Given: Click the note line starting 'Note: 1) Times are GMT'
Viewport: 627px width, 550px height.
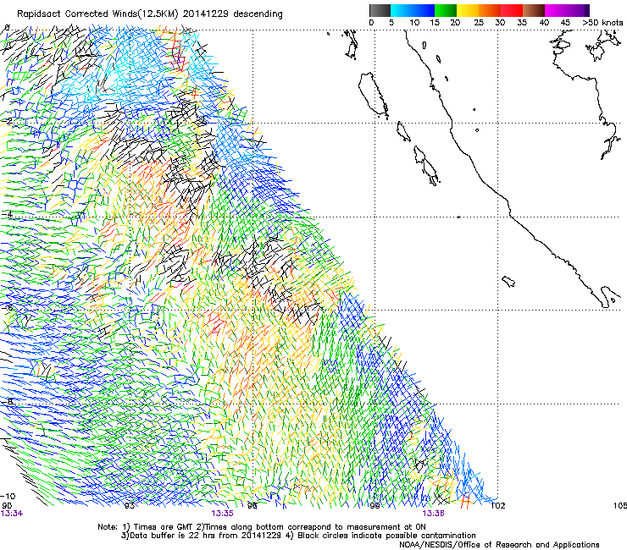Looking at the screenshot, I should (x=262, y=527).
